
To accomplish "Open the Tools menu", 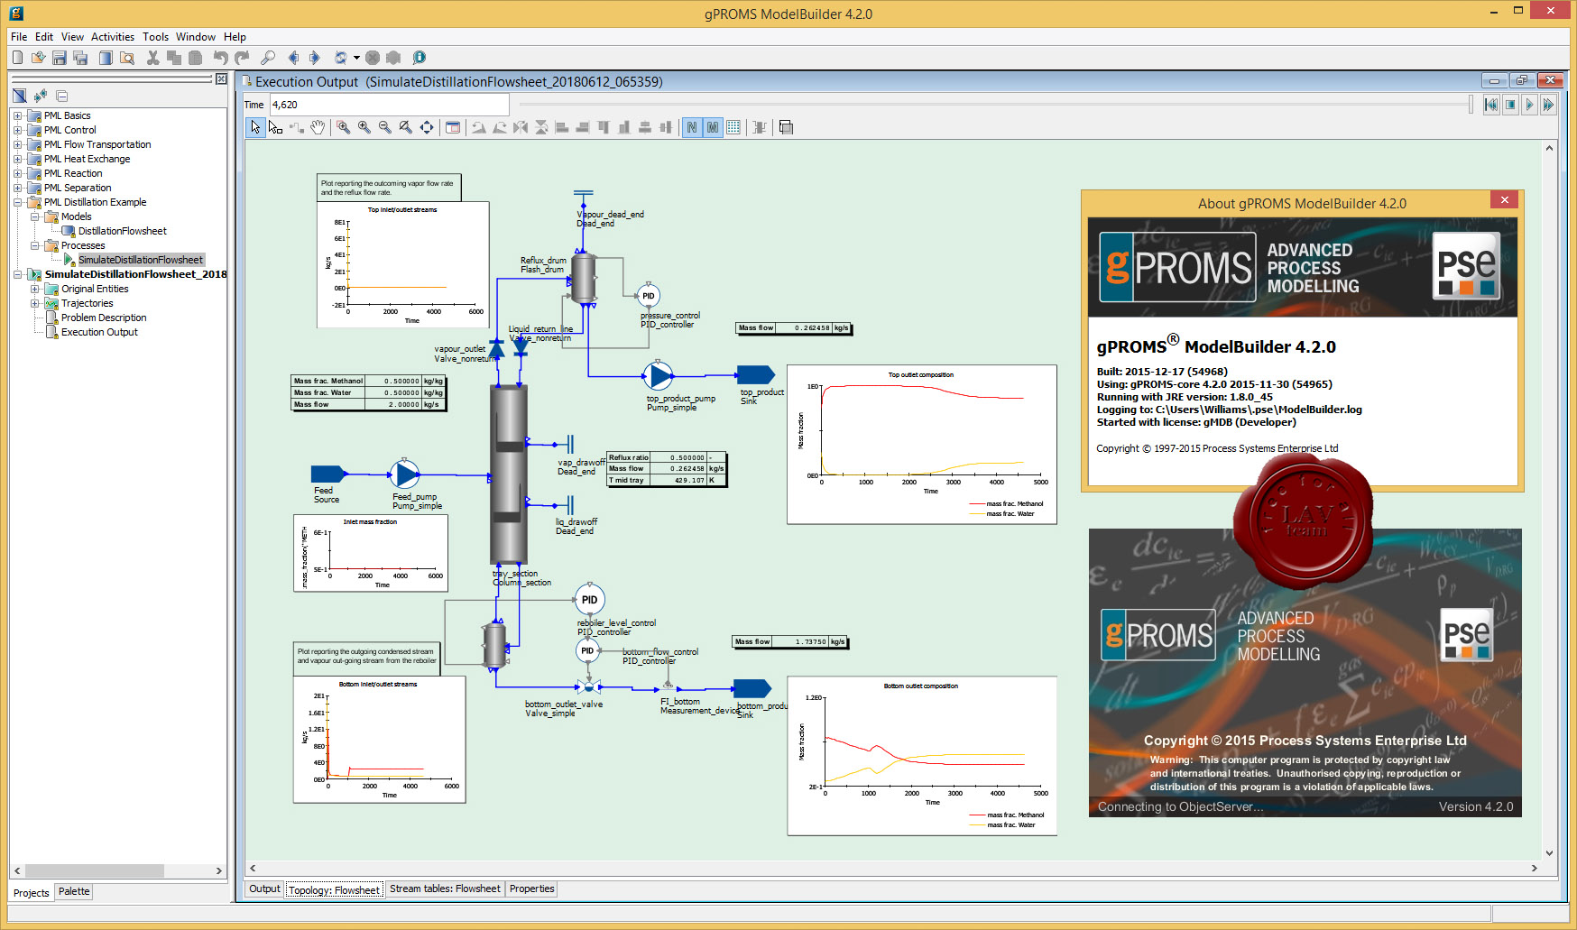I will pyautogui.click(x=155, y=37).
